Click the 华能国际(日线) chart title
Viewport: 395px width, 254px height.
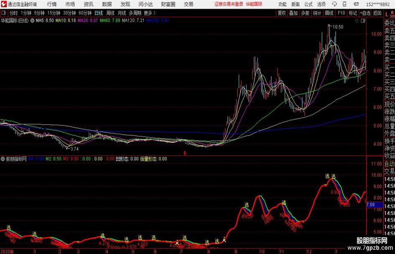click(x=15, y=20)
